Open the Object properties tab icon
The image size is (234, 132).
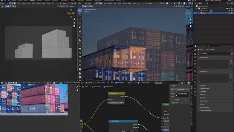pos(195,76)
